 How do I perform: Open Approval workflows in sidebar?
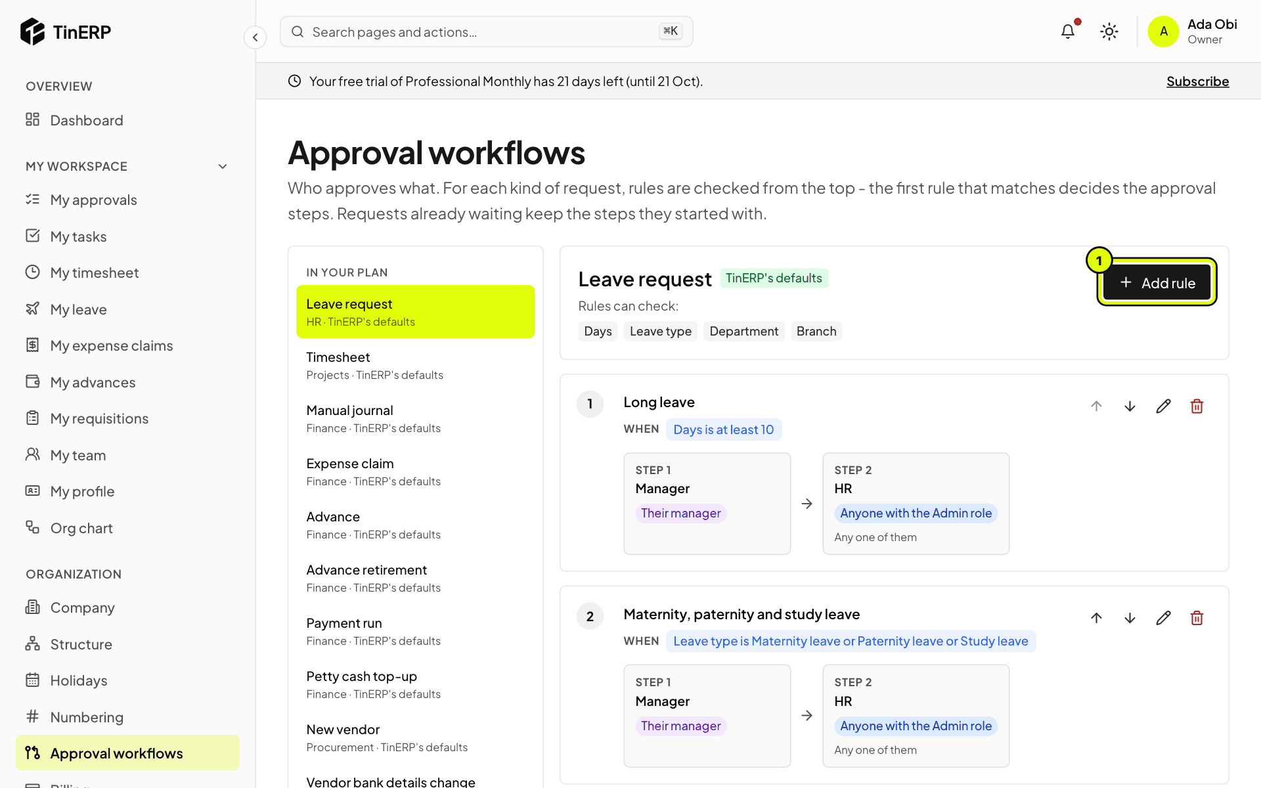[127, 753]
